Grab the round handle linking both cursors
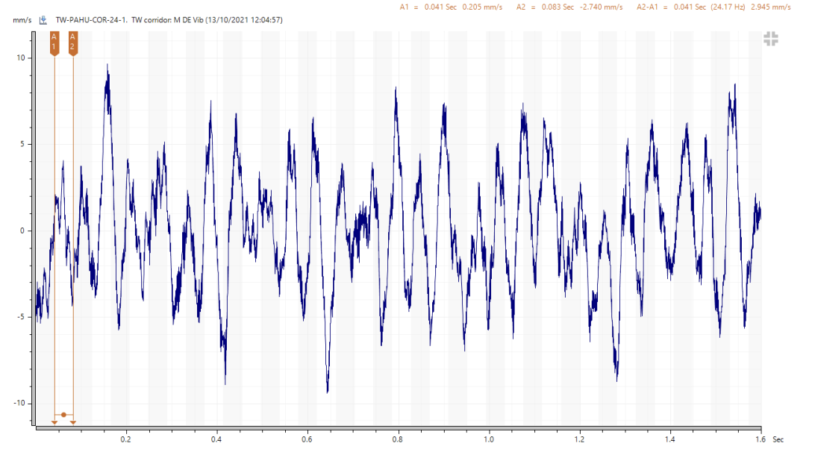The width and height of the screenshot is (815, 464). pyautogui.click(x=63, y=415)
